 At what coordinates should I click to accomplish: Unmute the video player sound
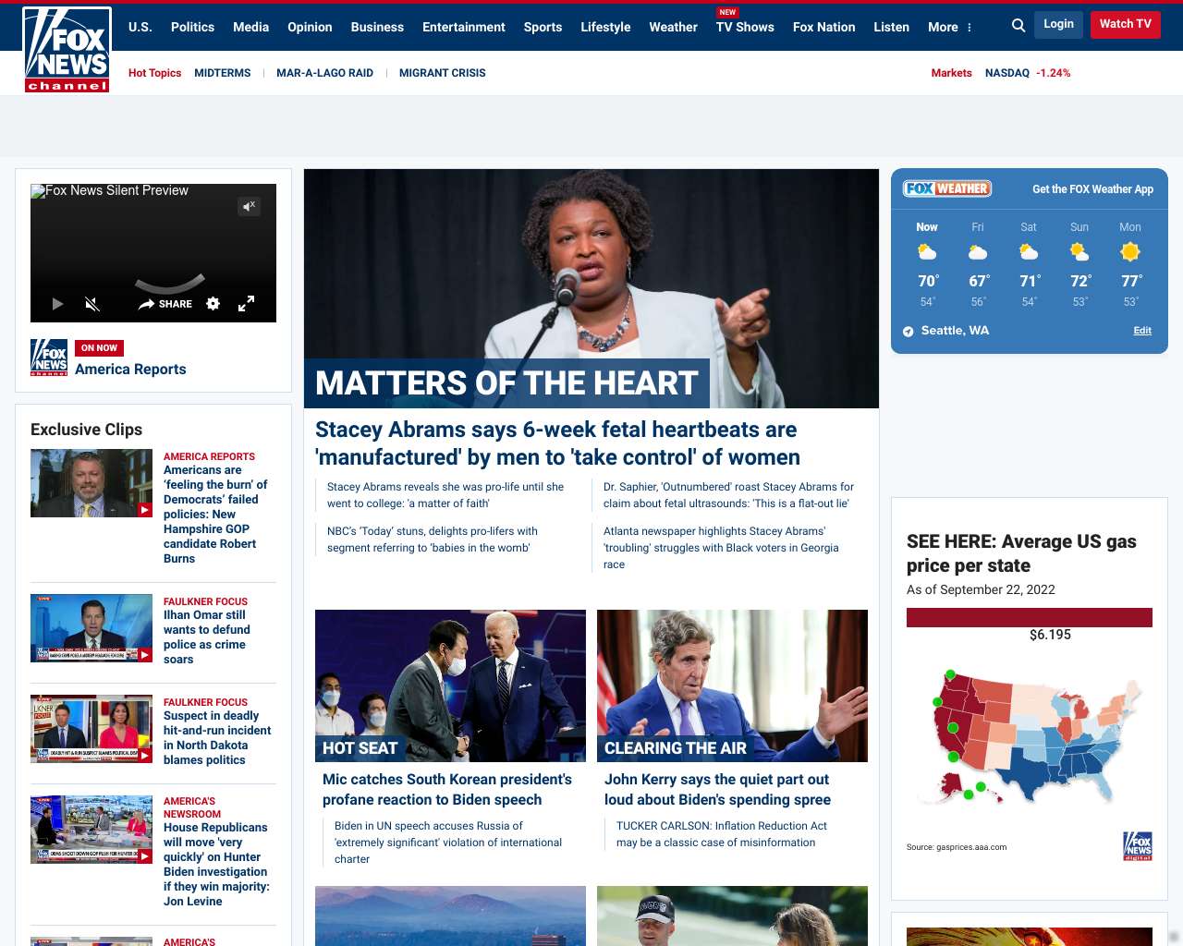(x=91, y=304)
